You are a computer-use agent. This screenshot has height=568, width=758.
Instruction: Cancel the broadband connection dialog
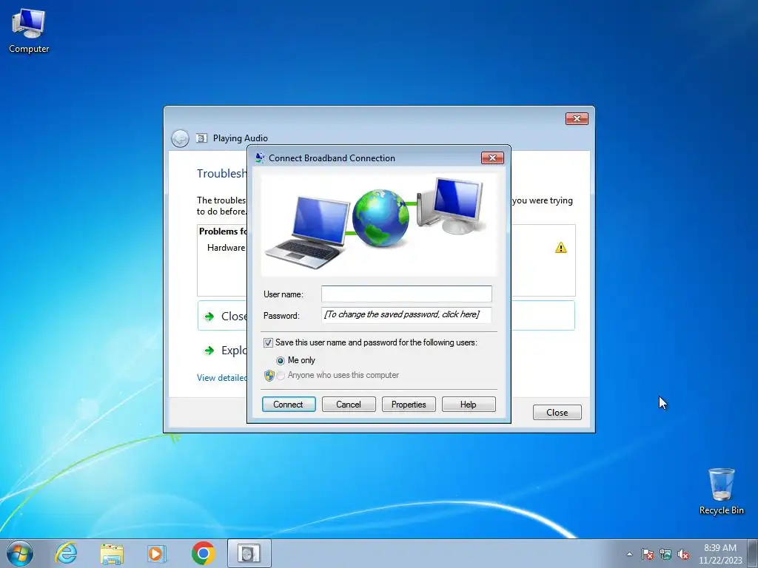[x=349, y=405]
